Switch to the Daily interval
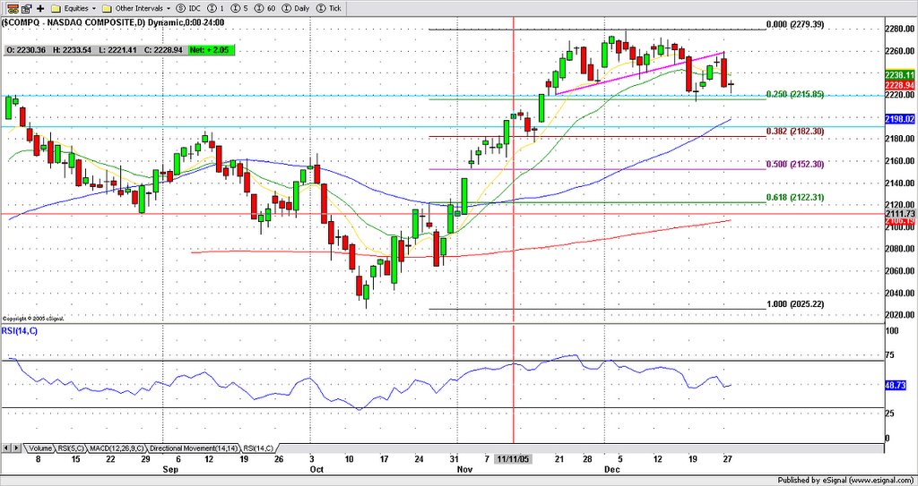This screenshot has height=486, width=918. (296, 8)
